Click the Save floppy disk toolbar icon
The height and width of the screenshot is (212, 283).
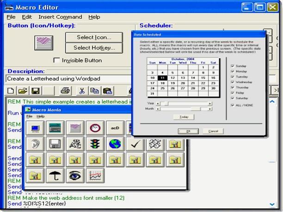click(x=35, y=91)
